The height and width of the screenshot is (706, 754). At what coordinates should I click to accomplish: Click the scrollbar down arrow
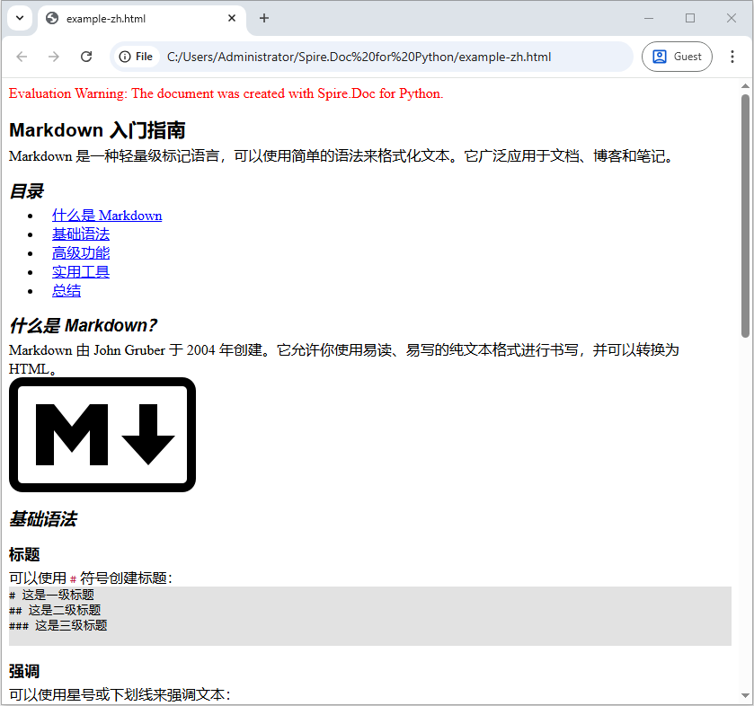point(745,696)
